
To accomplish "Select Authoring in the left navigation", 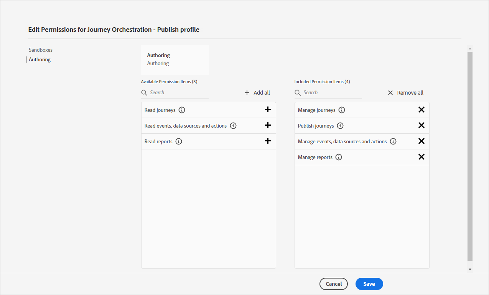I will coord(40,59).
